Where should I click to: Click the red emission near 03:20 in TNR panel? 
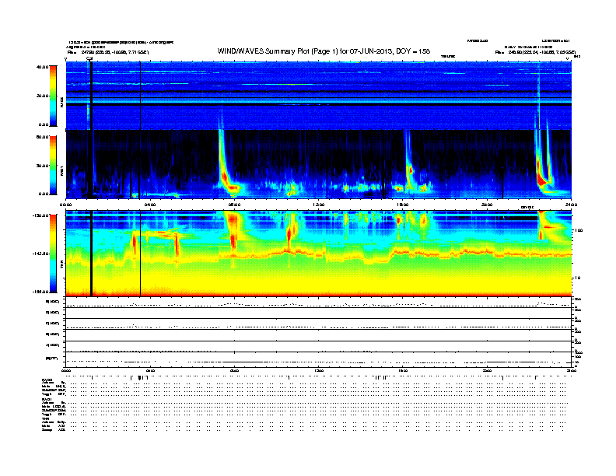tap(135, 244)
